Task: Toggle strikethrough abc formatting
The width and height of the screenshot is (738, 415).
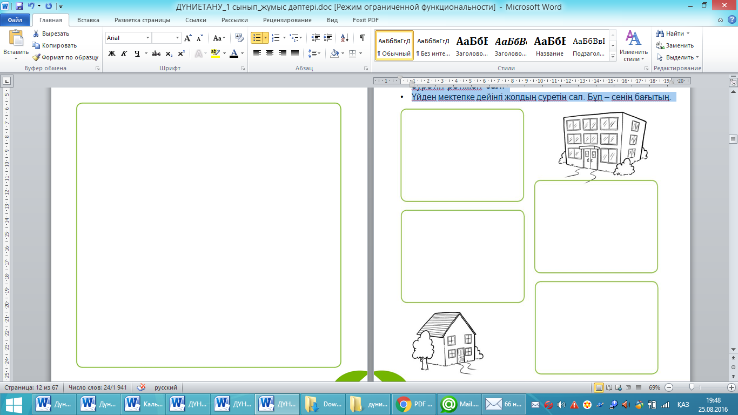Action: click(156, 53)
